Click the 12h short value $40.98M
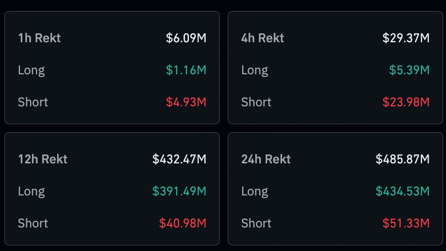Viewport: 446px width, 251px height. [183, 223]
